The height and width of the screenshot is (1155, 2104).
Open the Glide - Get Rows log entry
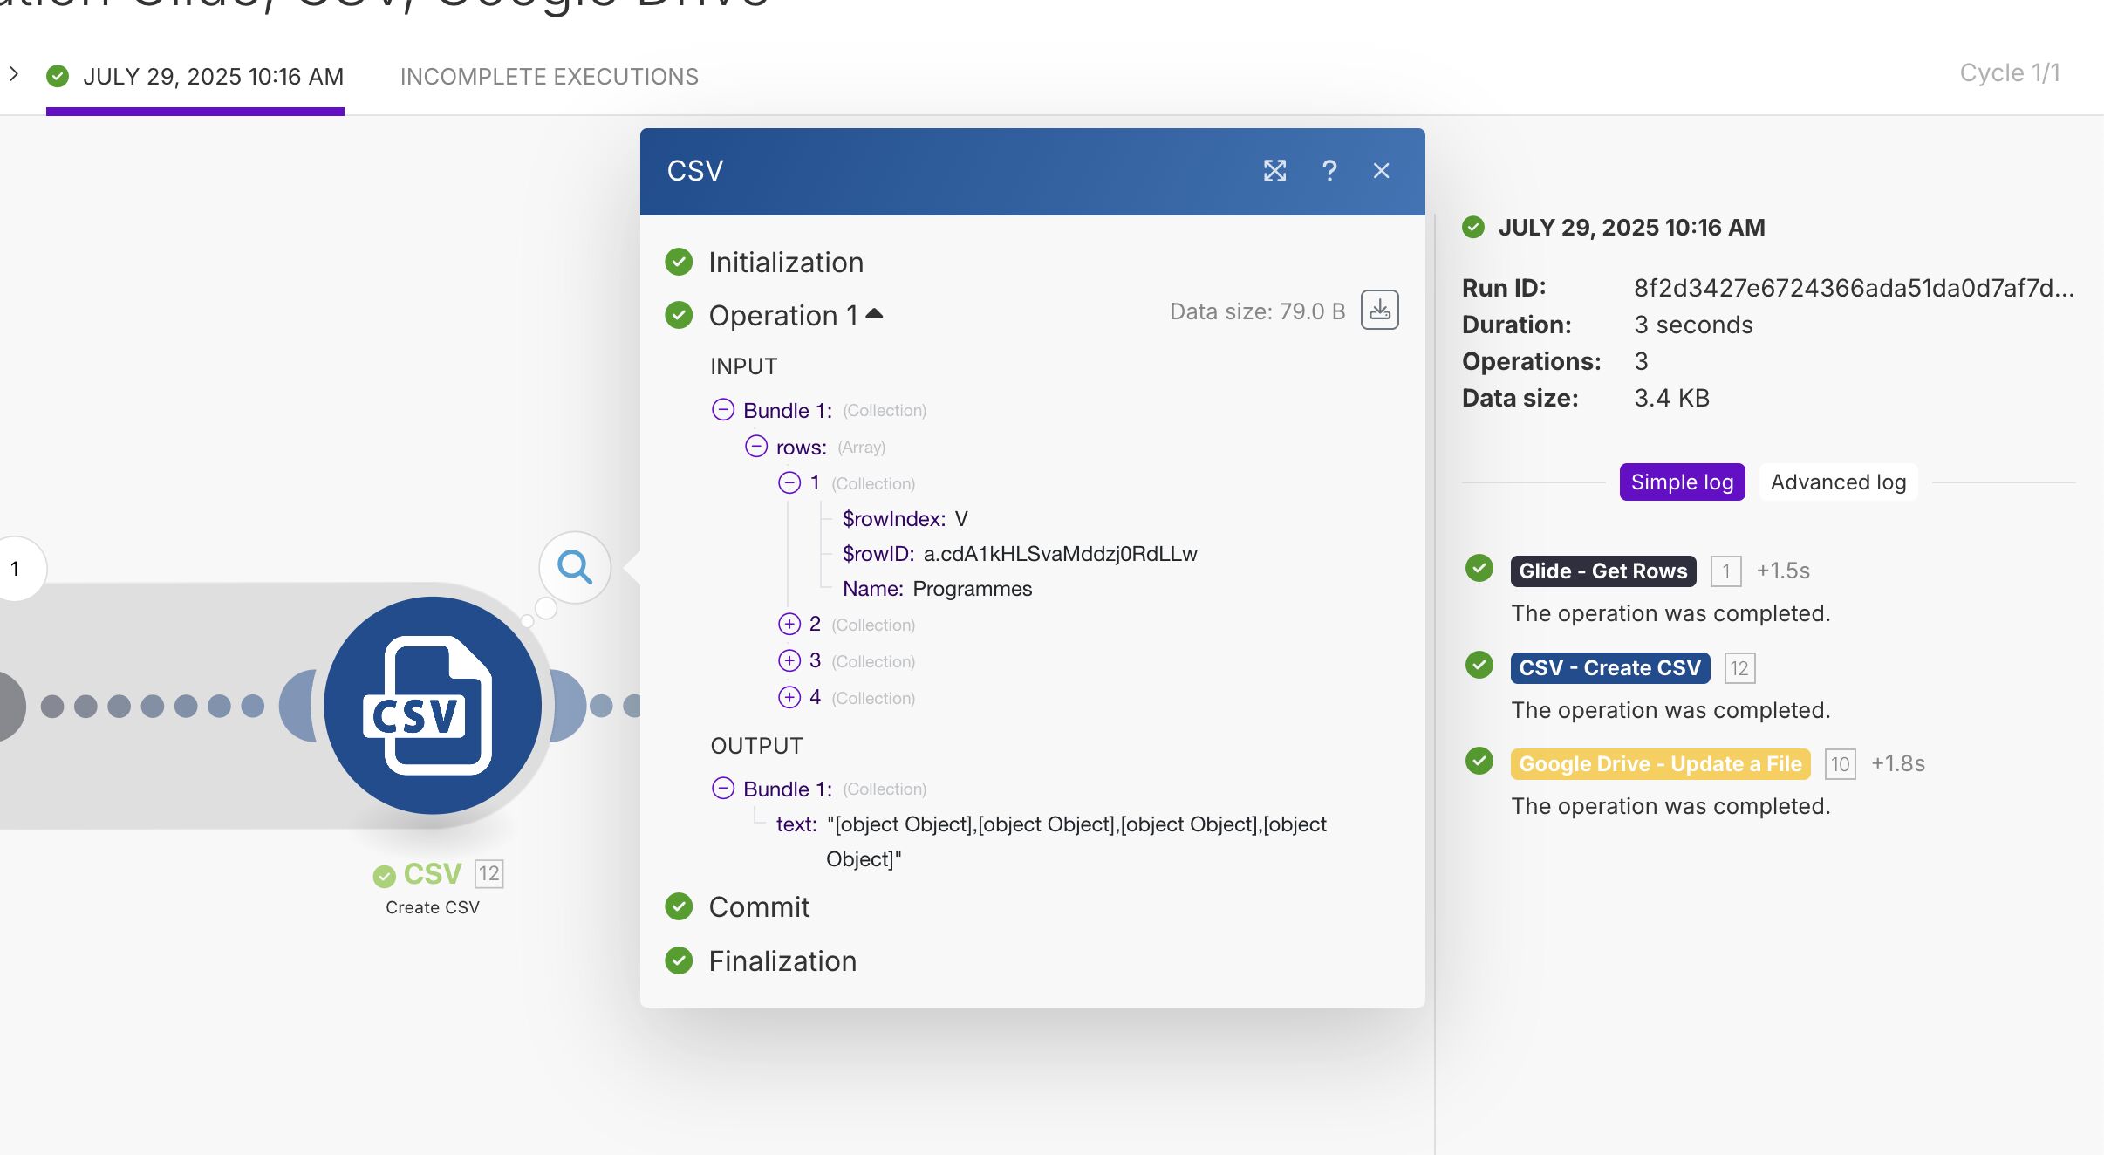click(1603, 571)
